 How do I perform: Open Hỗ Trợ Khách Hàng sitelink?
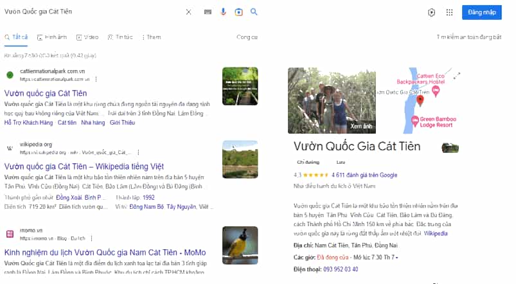click(28, 123)
